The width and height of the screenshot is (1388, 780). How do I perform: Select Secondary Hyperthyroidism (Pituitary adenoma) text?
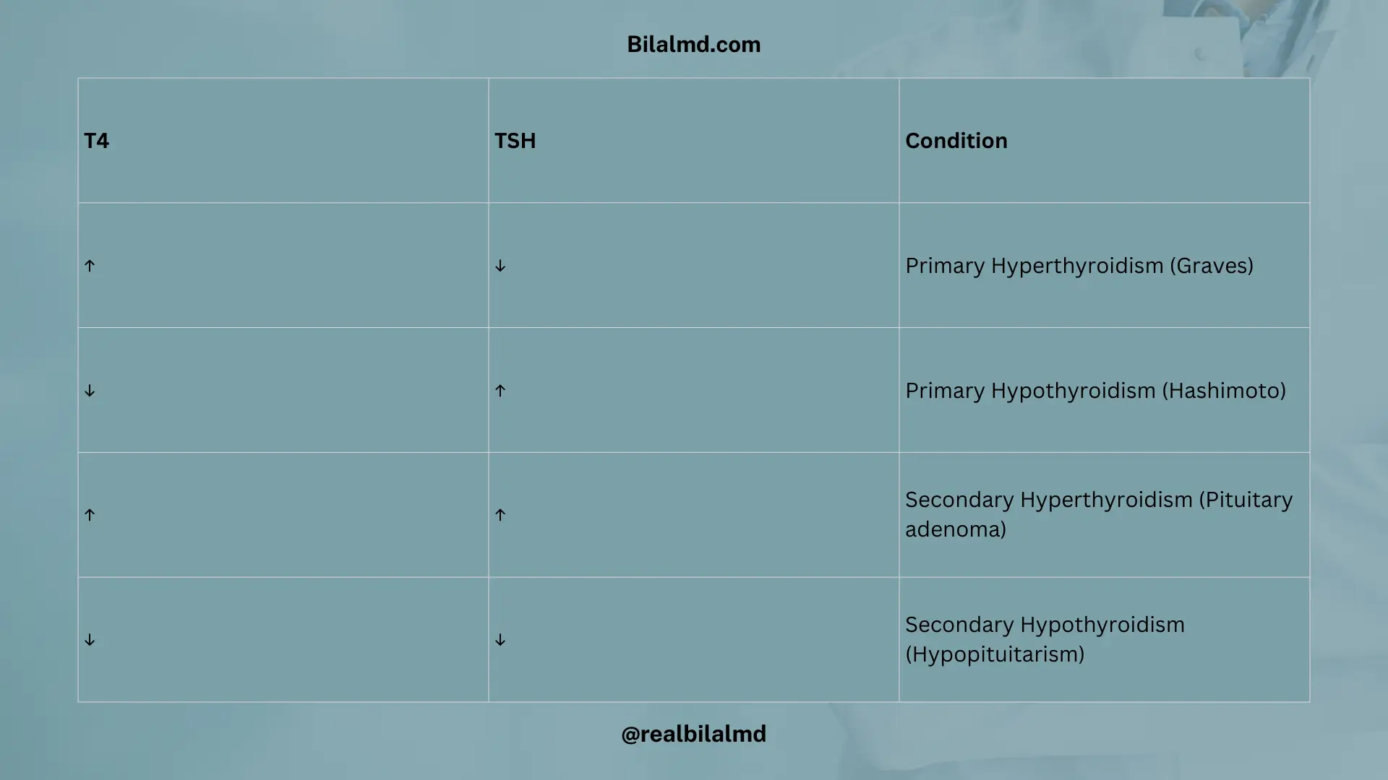pyautogui.click(x=1099, y=514)
